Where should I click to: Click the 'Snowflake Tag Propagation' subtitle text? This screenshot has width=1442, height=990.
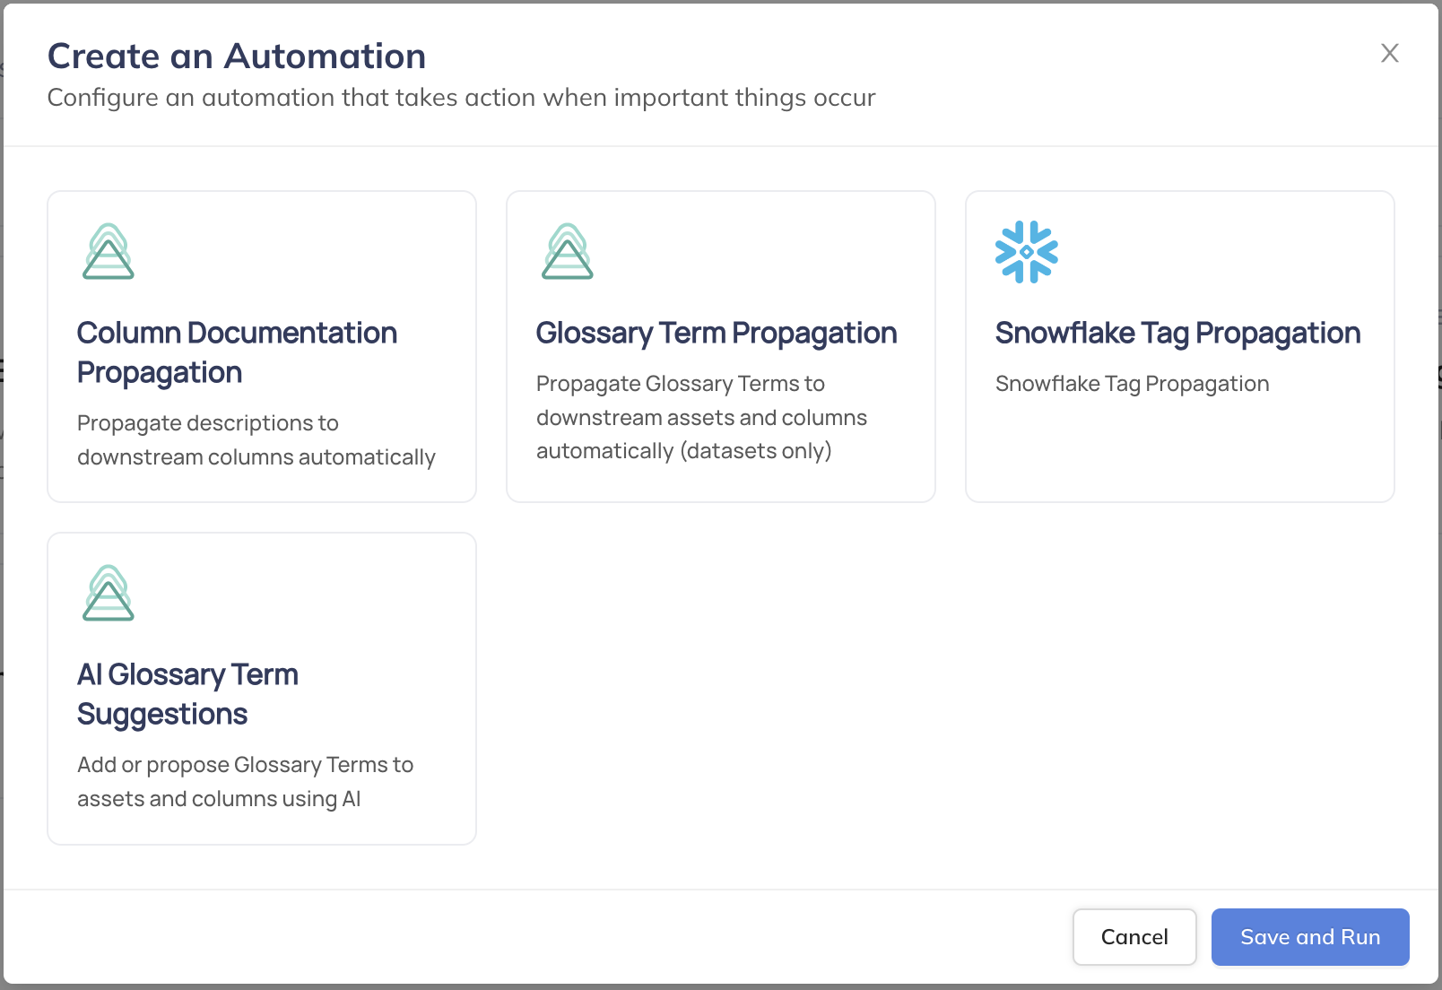[x=1132, y=384]
